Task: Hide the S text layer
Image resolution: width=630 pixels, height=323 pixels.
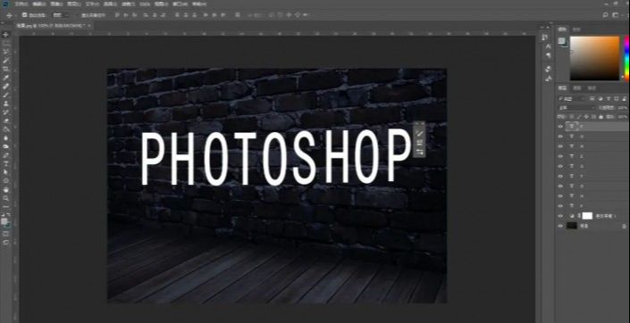Action: pos(560,156)
